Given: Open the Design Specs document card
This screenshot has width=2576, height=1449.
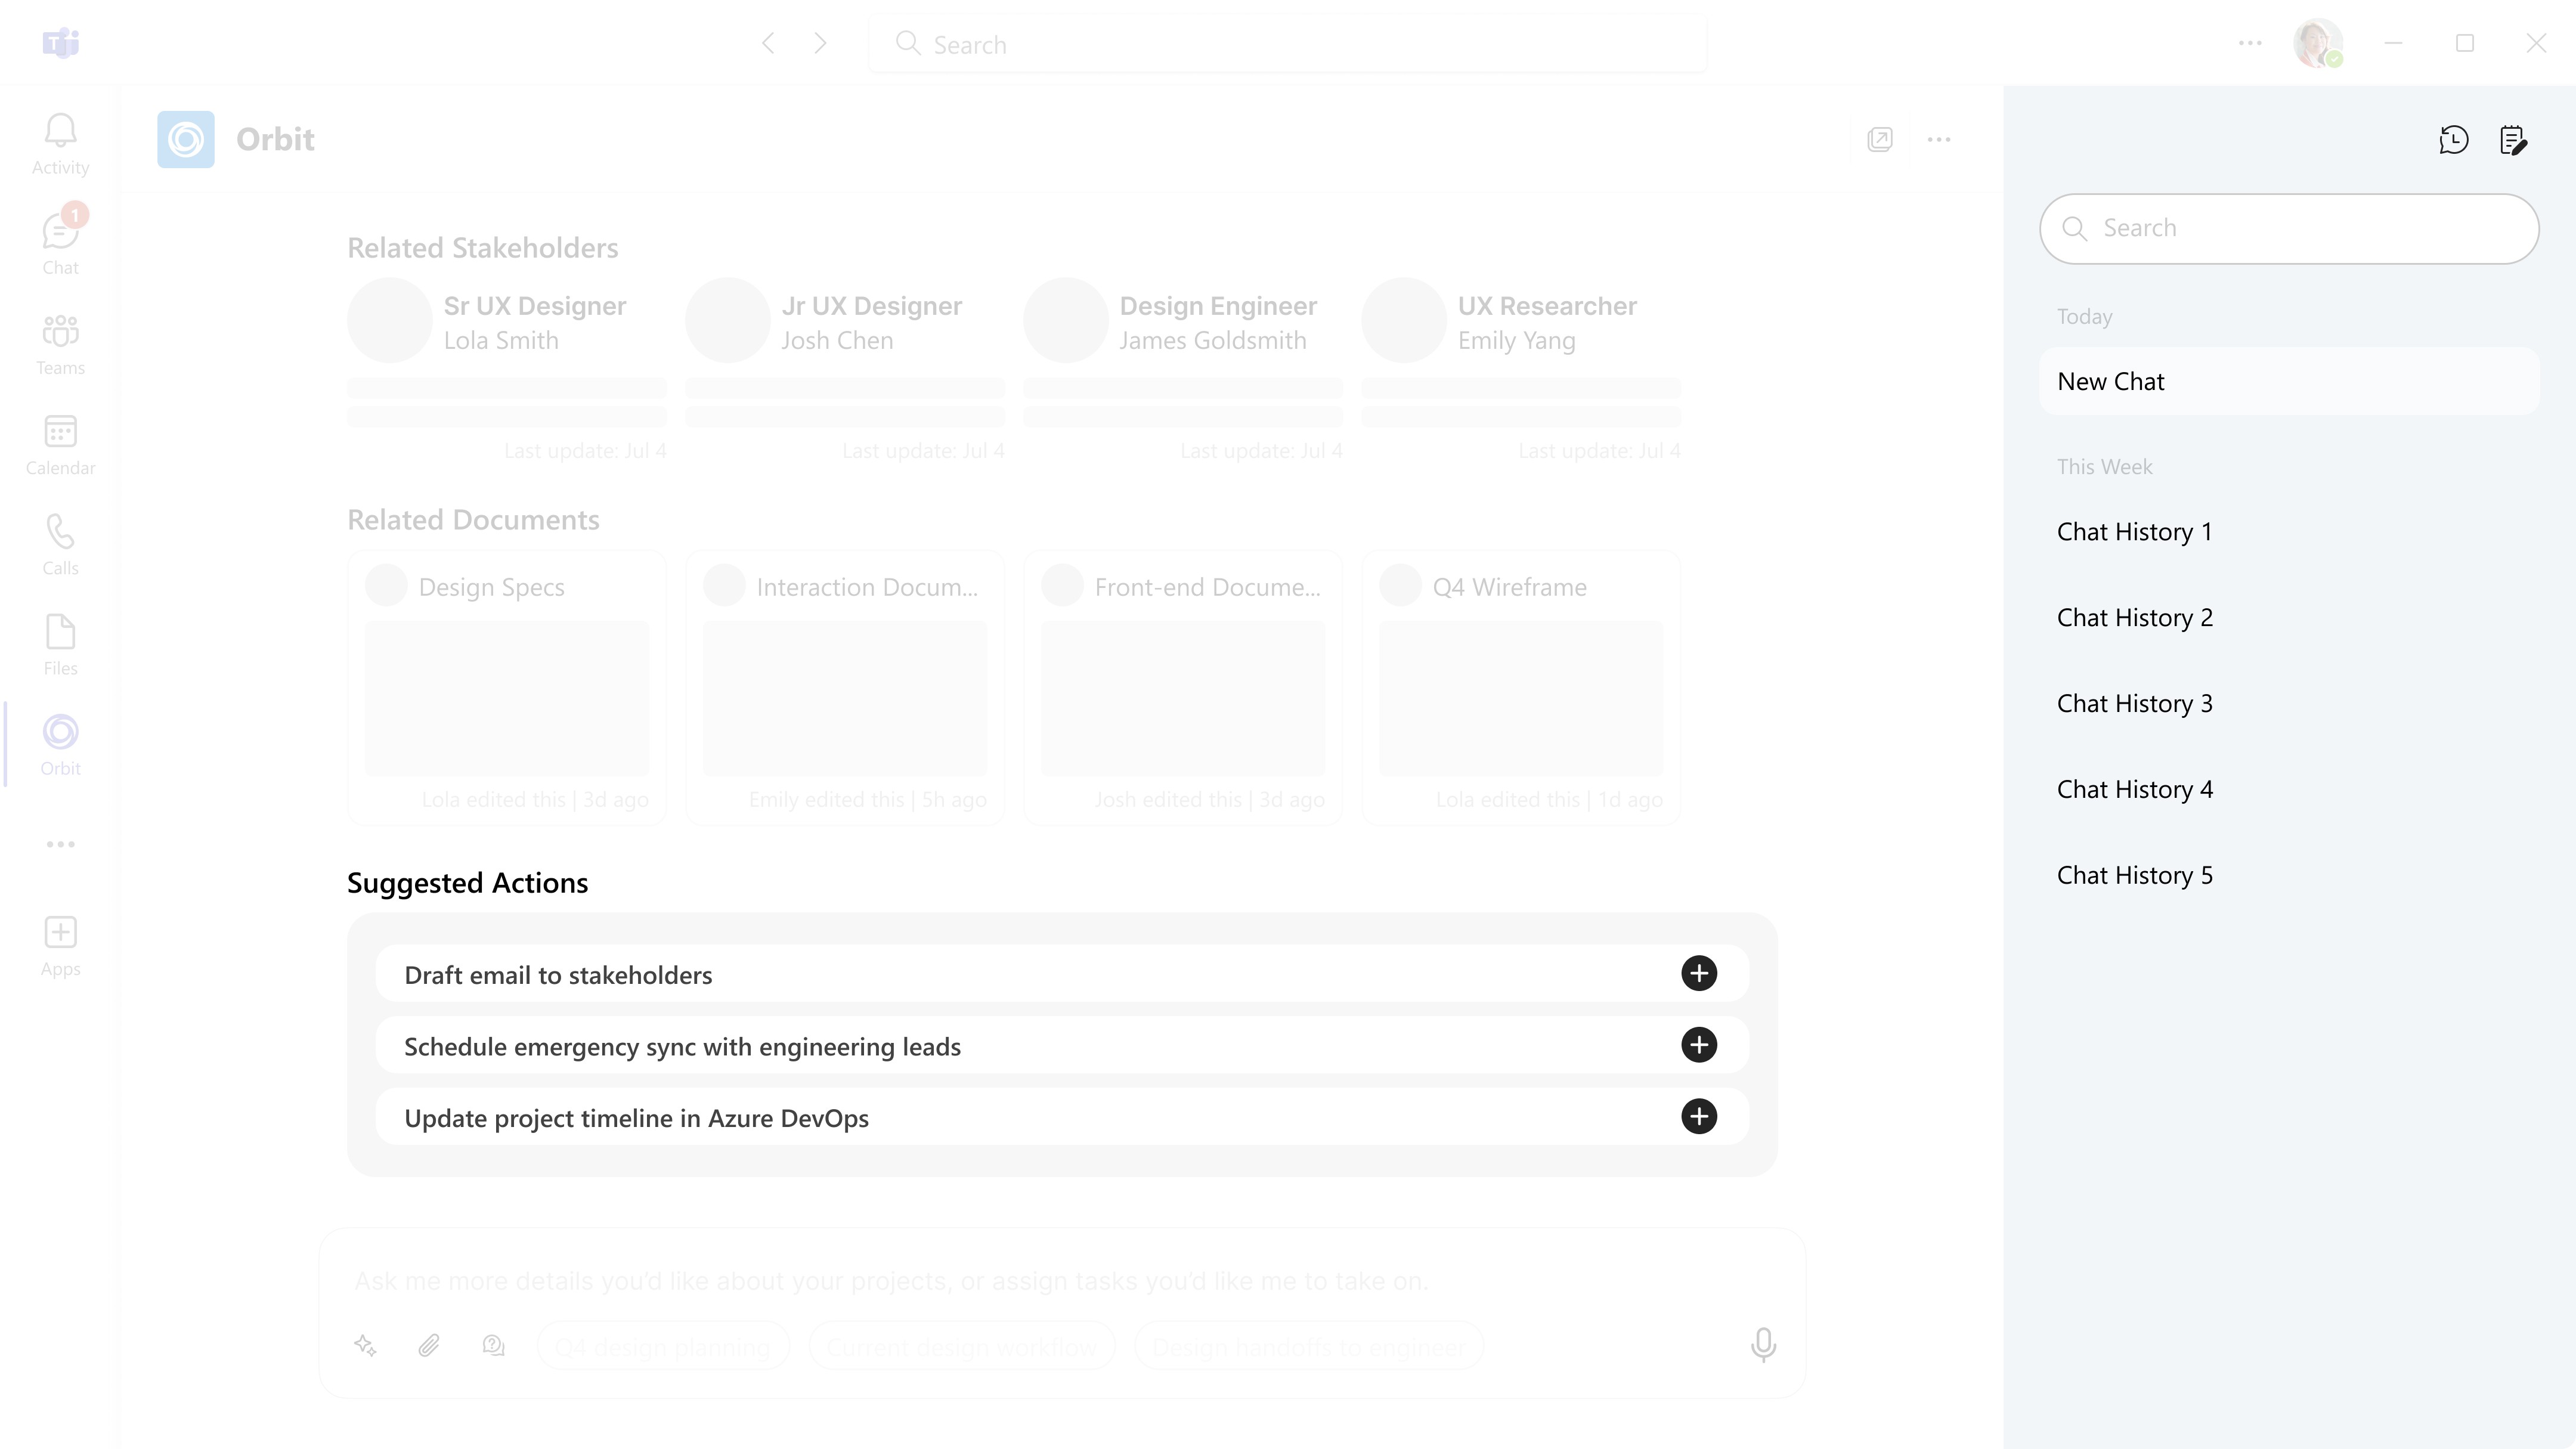Looking at the screenshot, I should coord(506,686).
